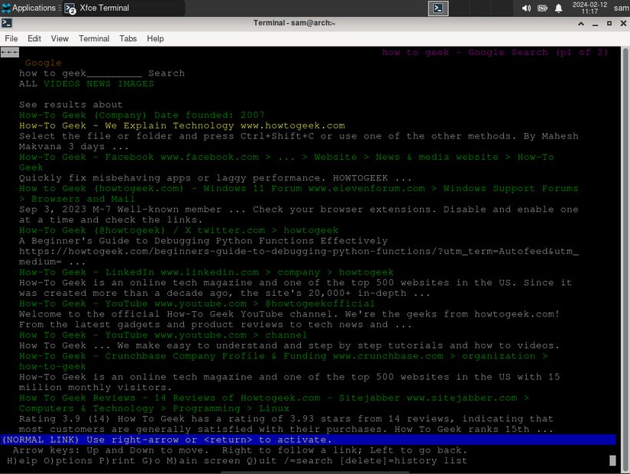The height and width of the screenshot is (474, 630).
Task: Open the Help menu
Action: [155, 39]
